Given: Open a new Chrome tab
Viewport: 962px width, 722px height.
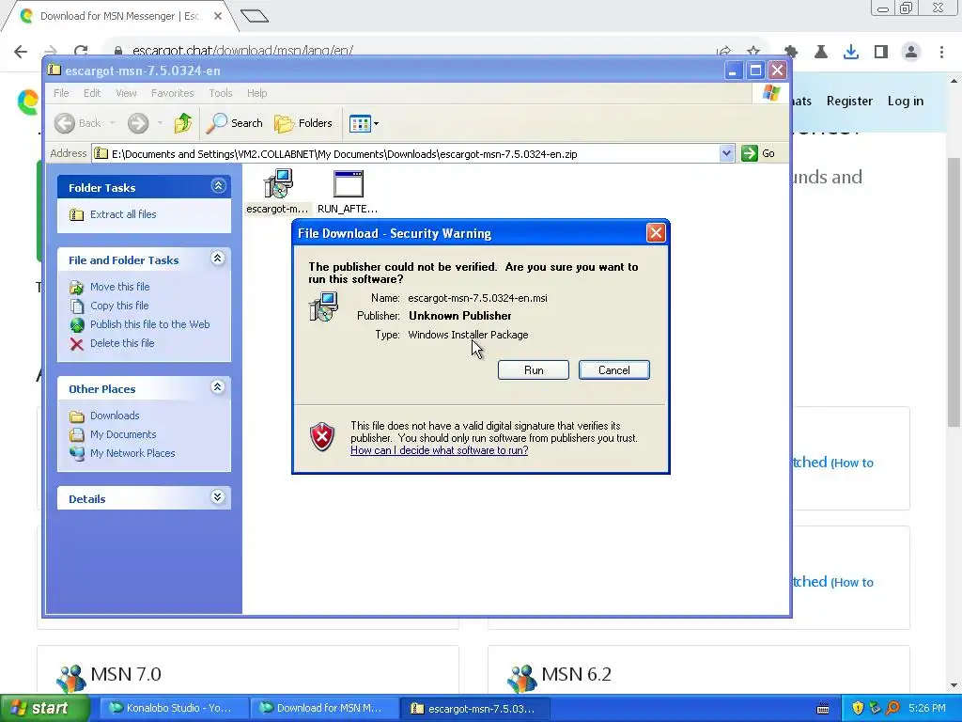Looking at the screenshot, I should [254, 16].
